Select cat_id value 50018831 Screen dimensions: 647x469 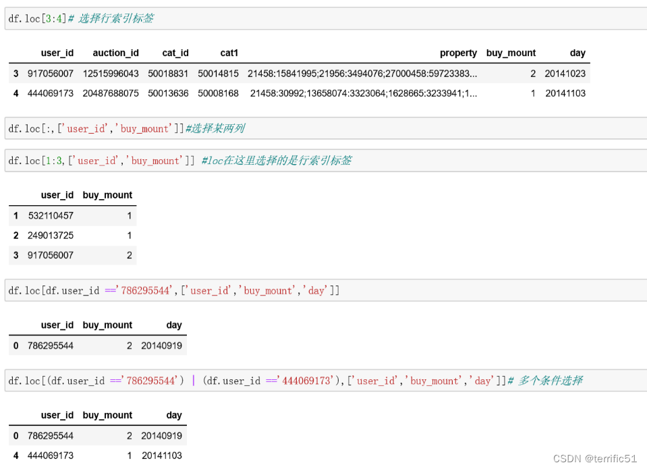168,74
